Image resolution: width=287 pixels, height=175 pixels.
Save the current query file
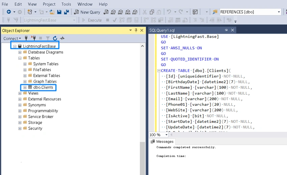coord(59,12)
